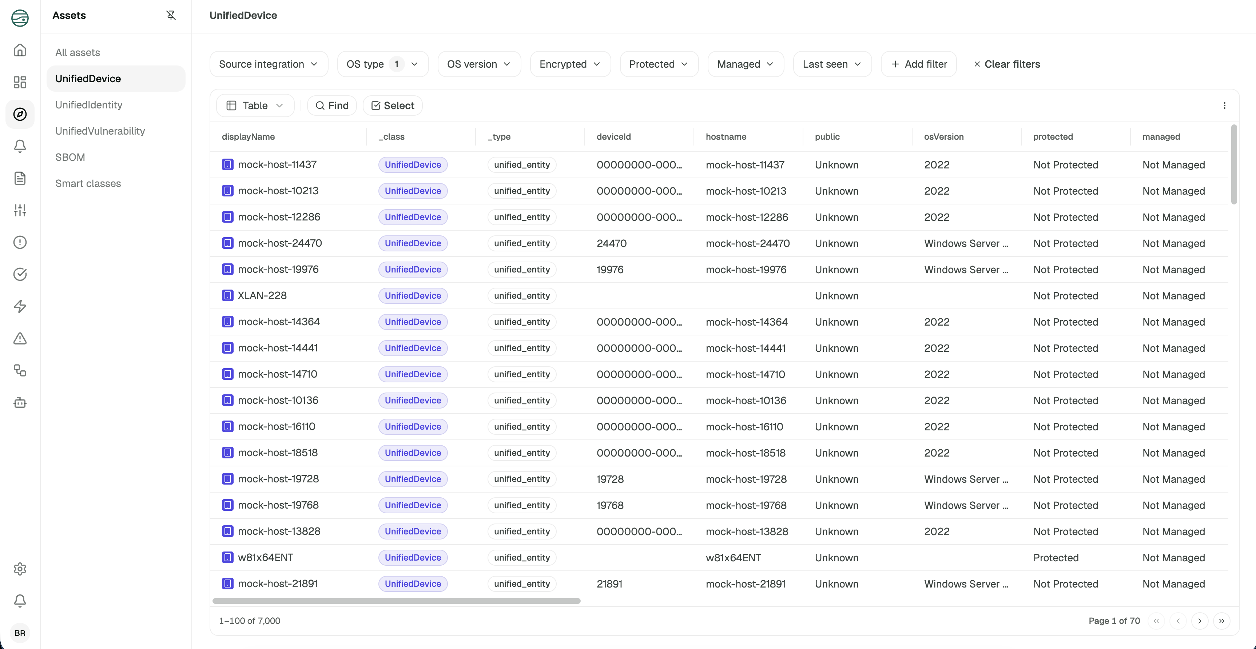Go to next page arrow
This screenshot has width=1256, height=649.
click(1200, 621)
